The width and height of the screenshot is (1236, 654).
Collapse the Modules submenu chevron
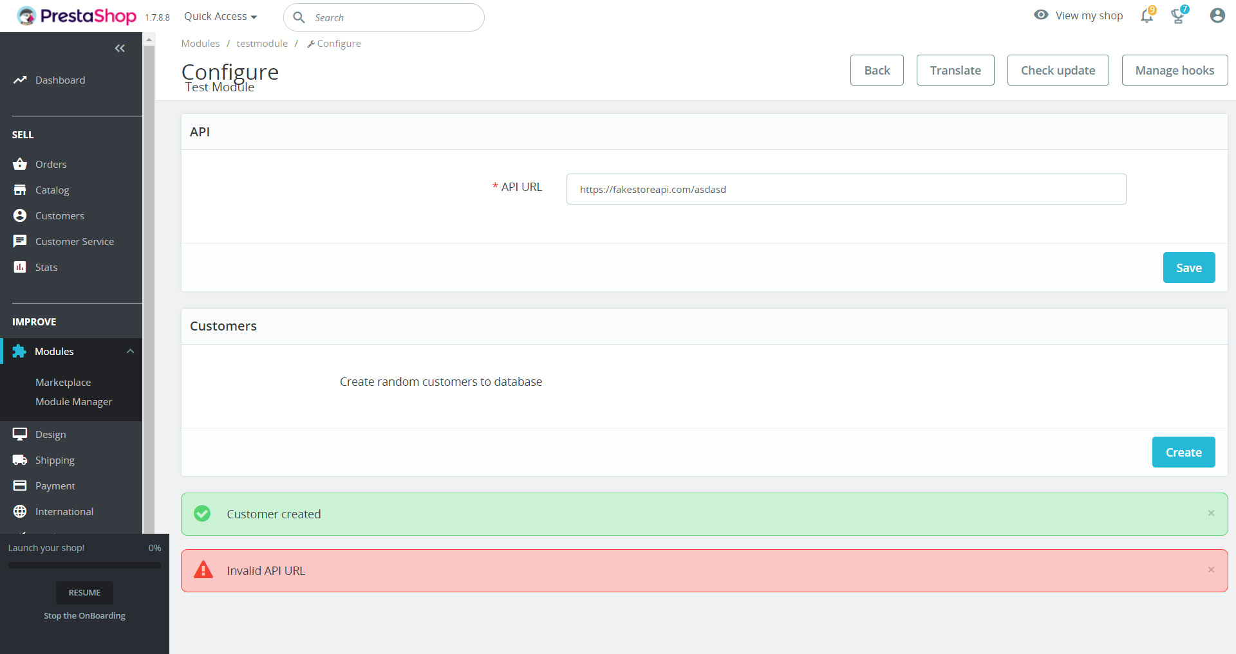pyautogui.click(x=130, y=351)
